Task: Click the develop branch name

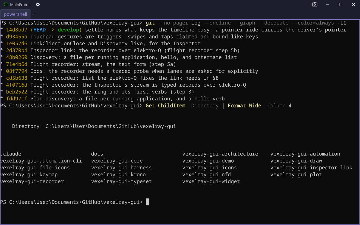Action: click(68, 30)
